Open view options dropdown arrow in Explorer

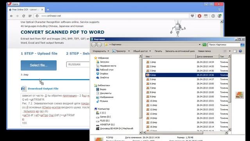pos(230,51)
